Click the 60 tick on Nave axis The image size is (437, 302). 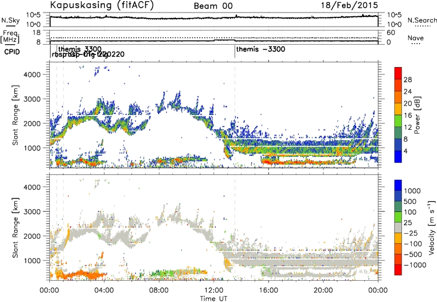(x=391, y=33)
